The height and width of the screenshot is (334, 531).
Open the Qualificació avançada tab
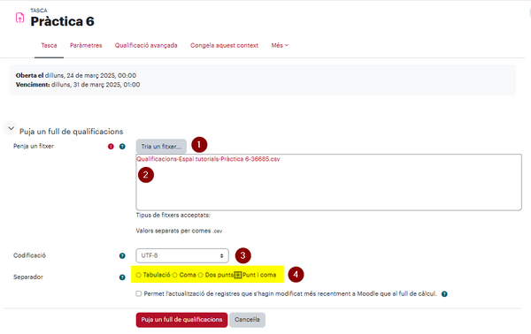[x=146, y=45]
